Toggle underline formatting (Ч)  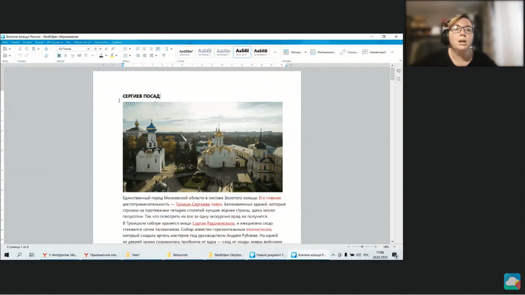pyautogui.click(x=72, y=55)
